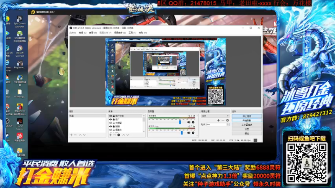Toggle the lock on the 推广文本 source
This screenshot has height=188, width=335.
[x=113, y=116]
